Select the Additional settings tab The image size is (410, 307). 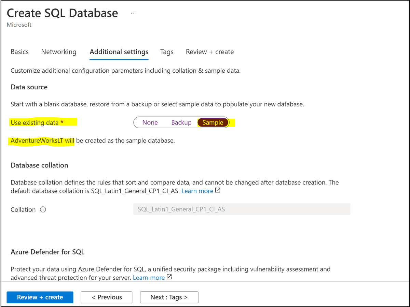point(119,52)
